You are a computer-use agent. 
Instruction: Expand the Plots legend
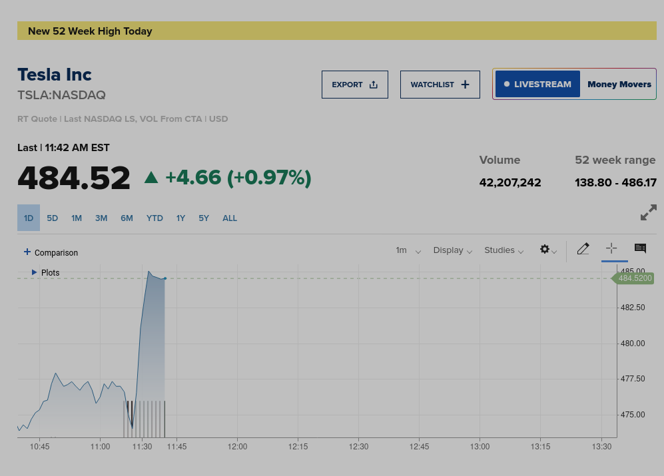(x=46, y=273)
